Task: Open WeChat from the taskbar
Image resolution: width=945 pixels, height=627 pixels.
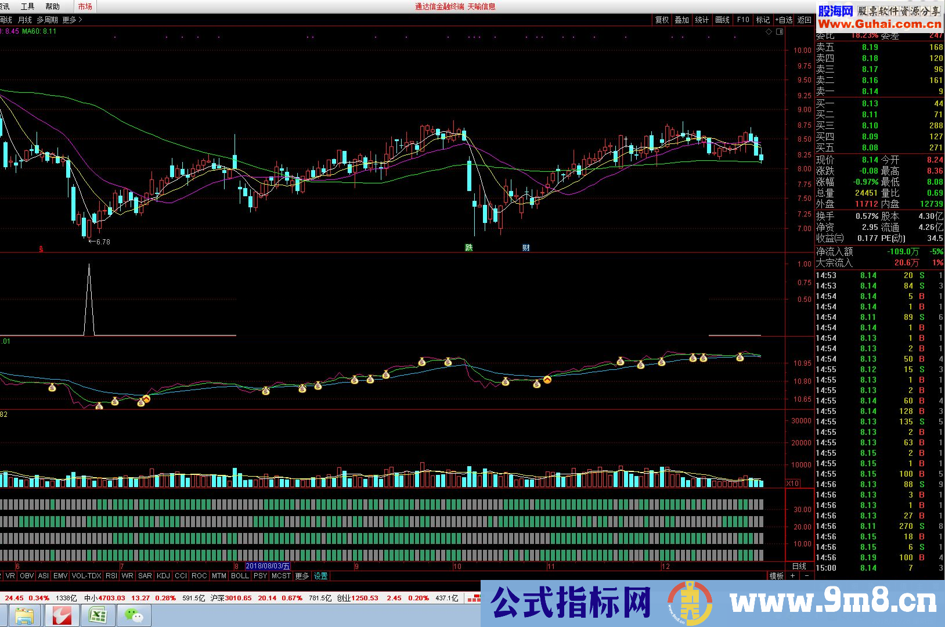Action: click(x=134, y=614)
